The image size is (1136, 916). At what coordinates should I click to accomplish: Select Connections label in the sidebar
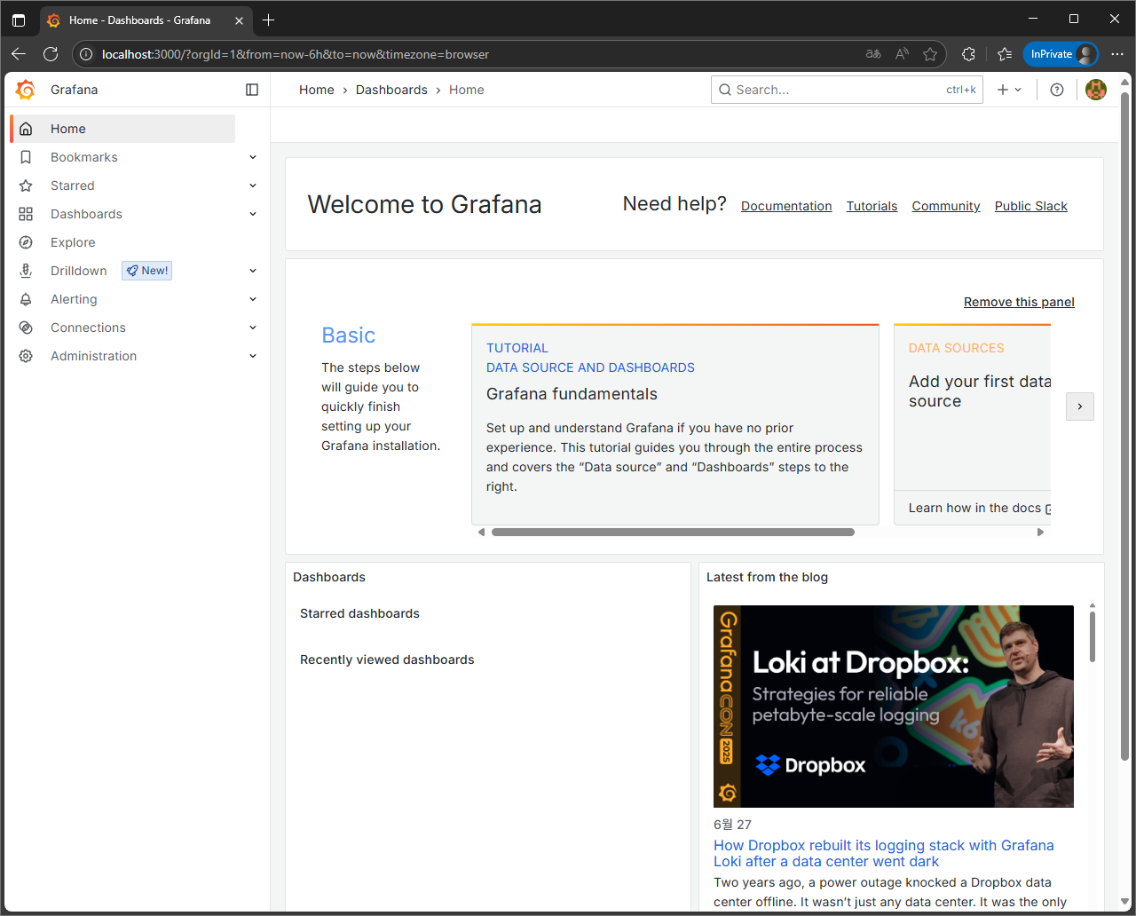(88, 328)
